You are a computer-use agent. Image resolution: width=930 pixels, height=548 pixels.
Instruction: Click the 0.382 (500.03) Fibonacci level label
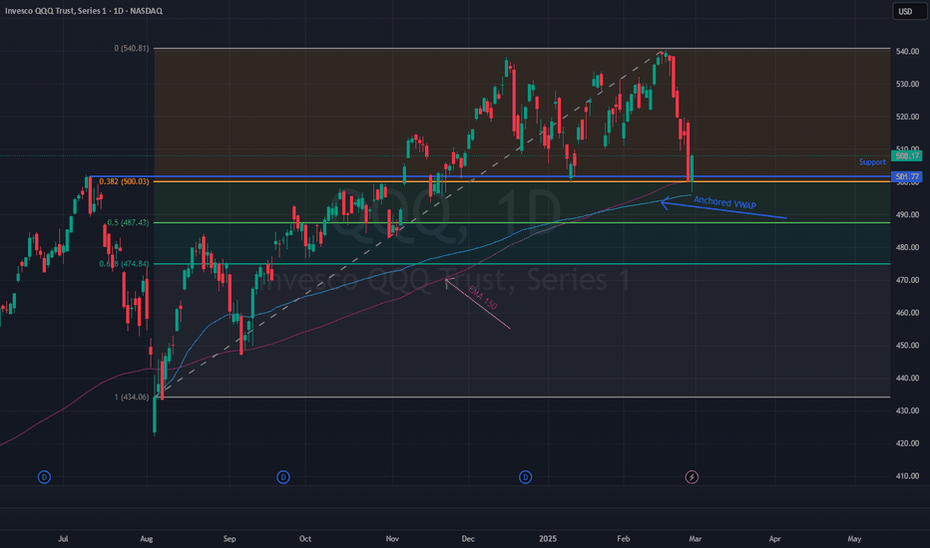(x=124, y=182)
